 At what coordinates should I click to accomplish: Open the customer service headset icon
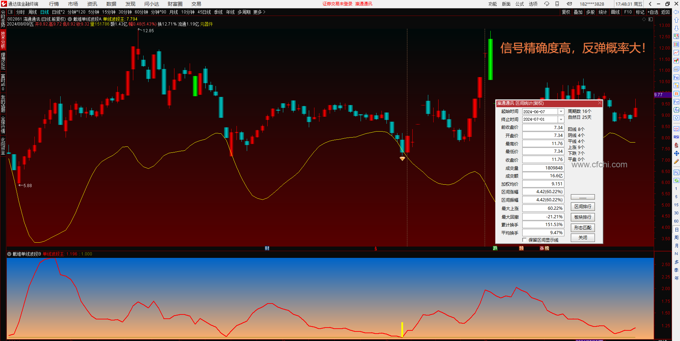[547, 4]
